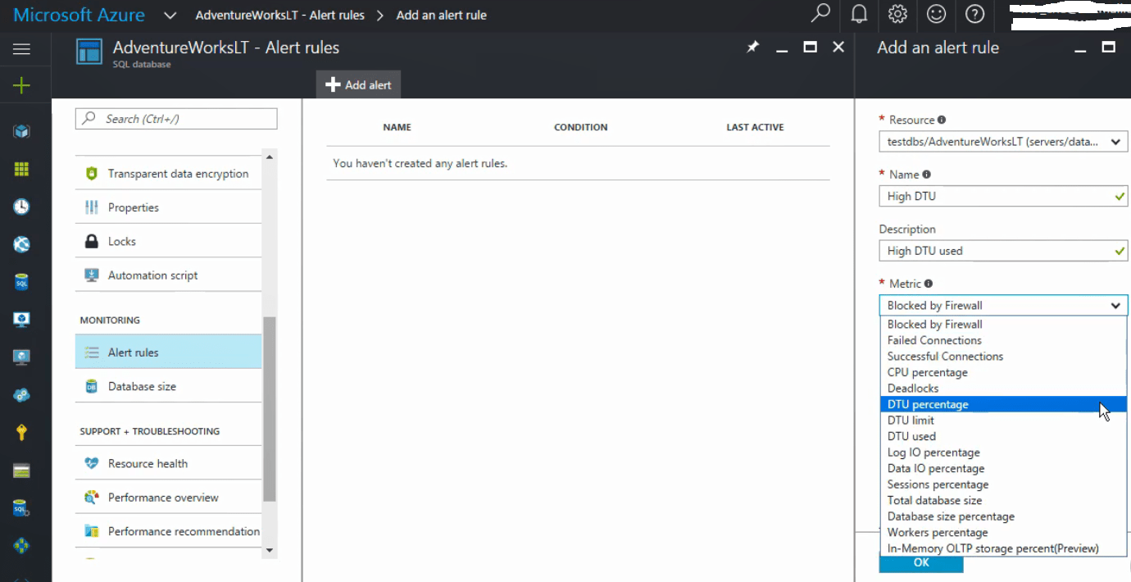Choose Blocked by Firewall list option
Screen dimensions: 1131x582
1003,325
